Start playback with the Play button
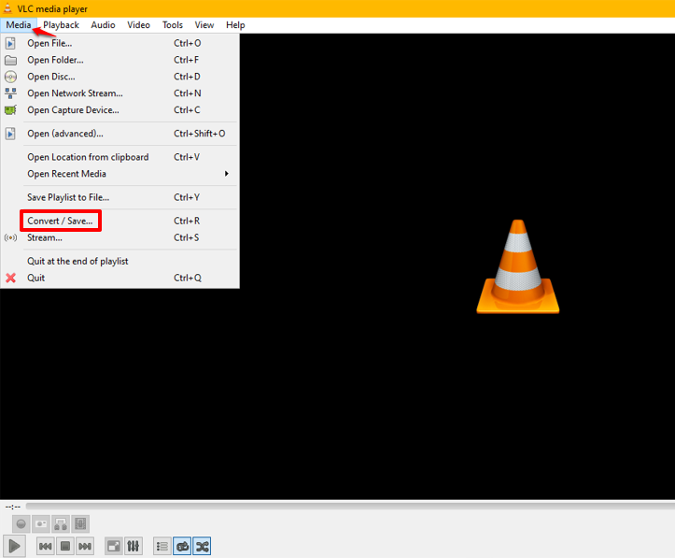675x558 pixels. (x=14, y=547)
